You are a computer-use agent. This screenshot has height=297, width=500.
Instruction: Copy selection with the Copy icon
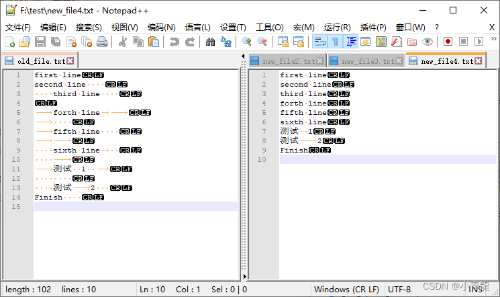[138, 42]
